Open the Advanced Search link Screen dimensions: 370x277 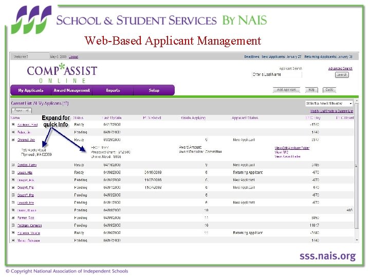(x=340, y=69)
